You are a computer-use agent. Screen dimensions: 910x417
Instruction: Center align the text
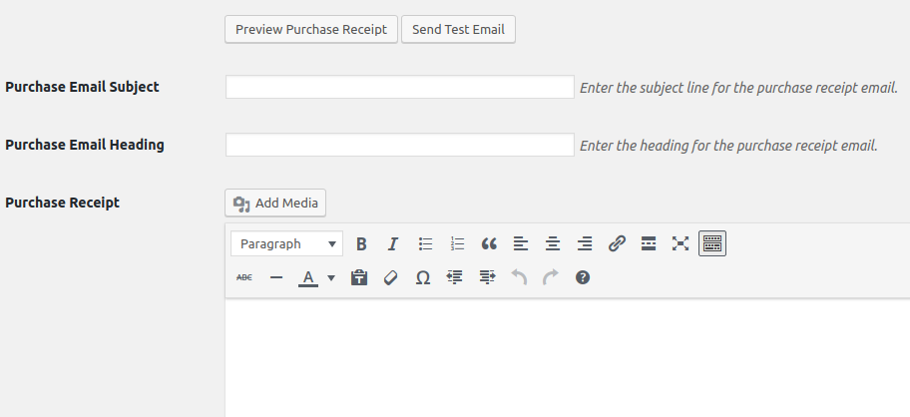click(553, 243)
